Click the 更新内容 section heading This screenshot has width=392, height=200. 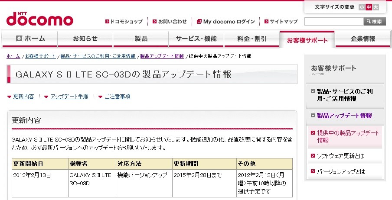point(26,120)
